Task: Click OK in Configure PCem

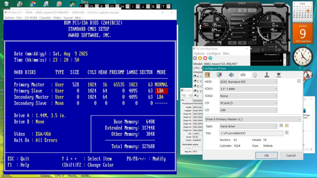Action: click(266, 155)
